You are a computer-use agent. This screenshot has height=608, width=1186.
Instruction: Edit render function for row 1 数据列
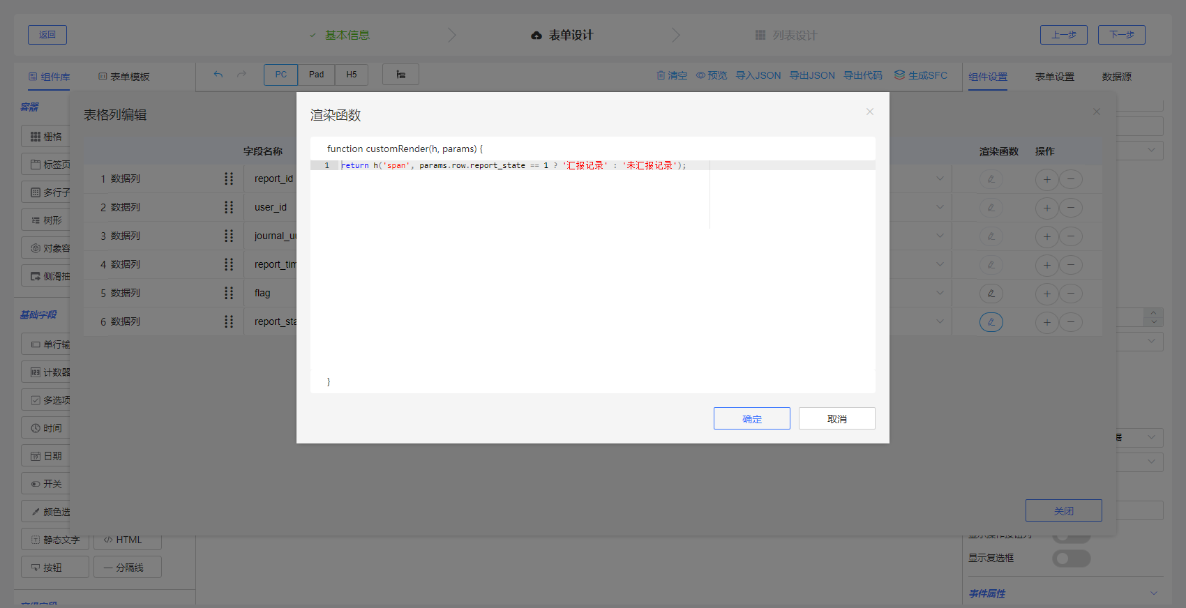(991, 179)
